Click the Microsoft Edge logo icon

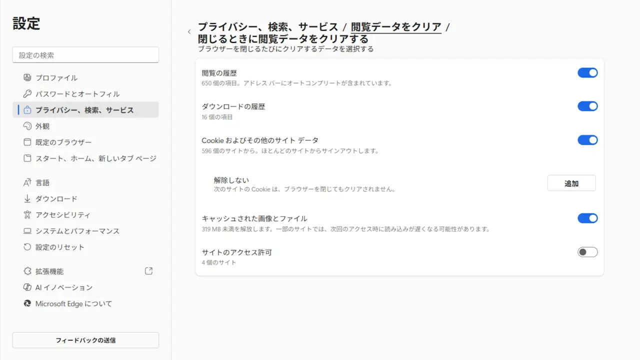click(x=27, y=303)
